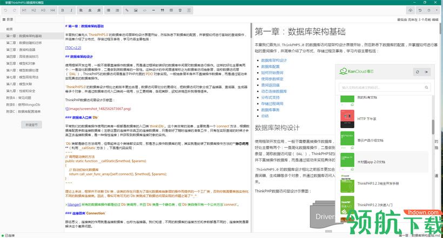Toggle bold formatting

tap(63, 10)
